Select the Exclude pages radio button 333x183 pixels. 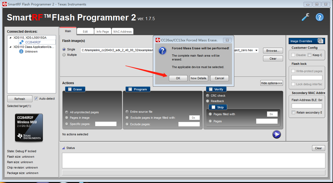127,124
